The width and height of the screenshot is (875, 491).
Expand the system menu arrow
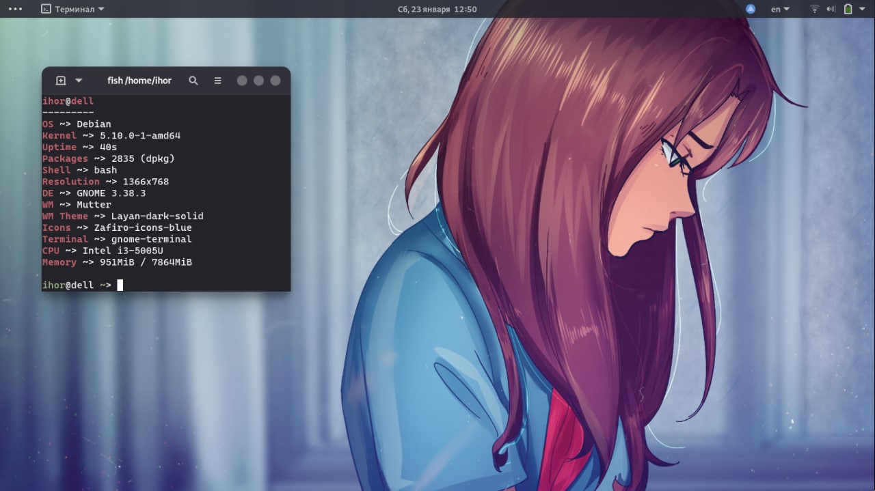pyautogui.click(x=862, y=10)
